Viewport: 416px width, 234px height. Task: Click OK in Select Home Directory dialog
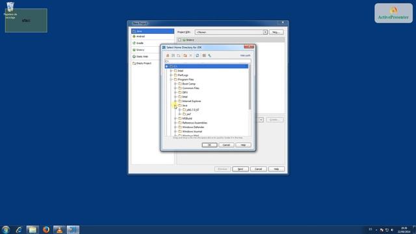(209, 145)
